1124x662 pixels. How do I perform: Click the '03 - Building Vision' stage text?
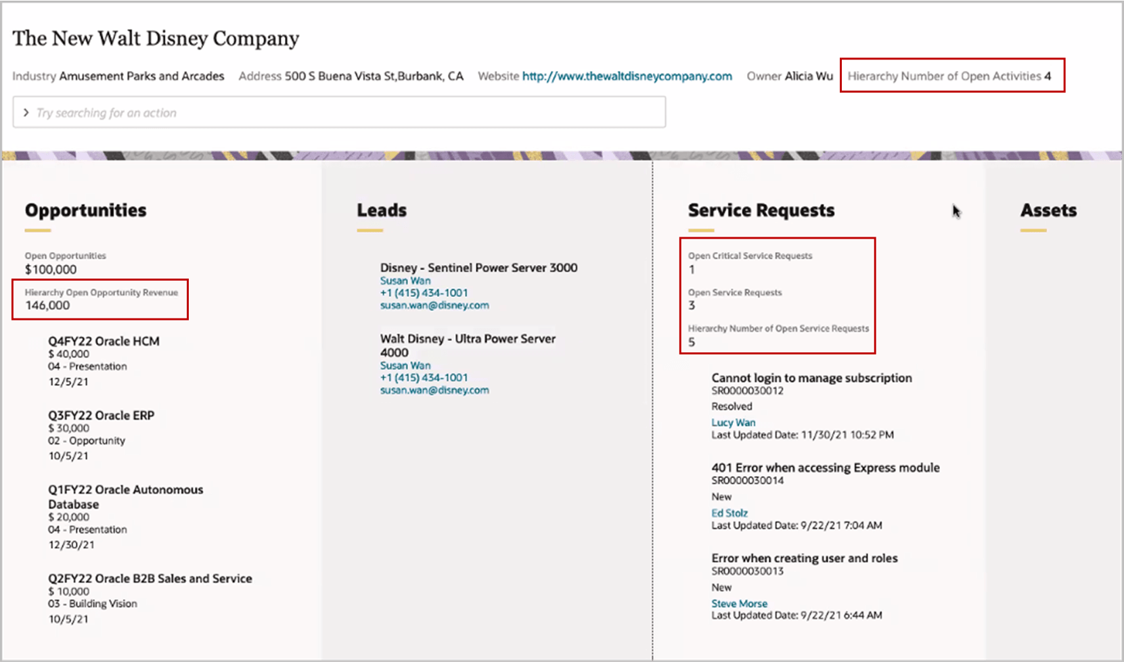93,604
